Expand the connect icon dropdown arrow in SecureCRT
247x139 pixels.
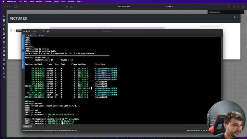[x=36, y=32]
